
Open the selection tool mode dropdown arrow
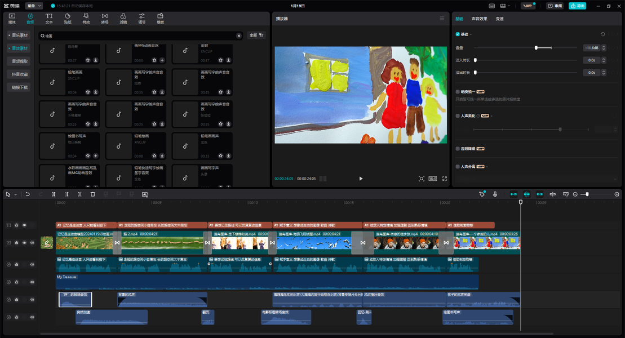tap(16, 194)
